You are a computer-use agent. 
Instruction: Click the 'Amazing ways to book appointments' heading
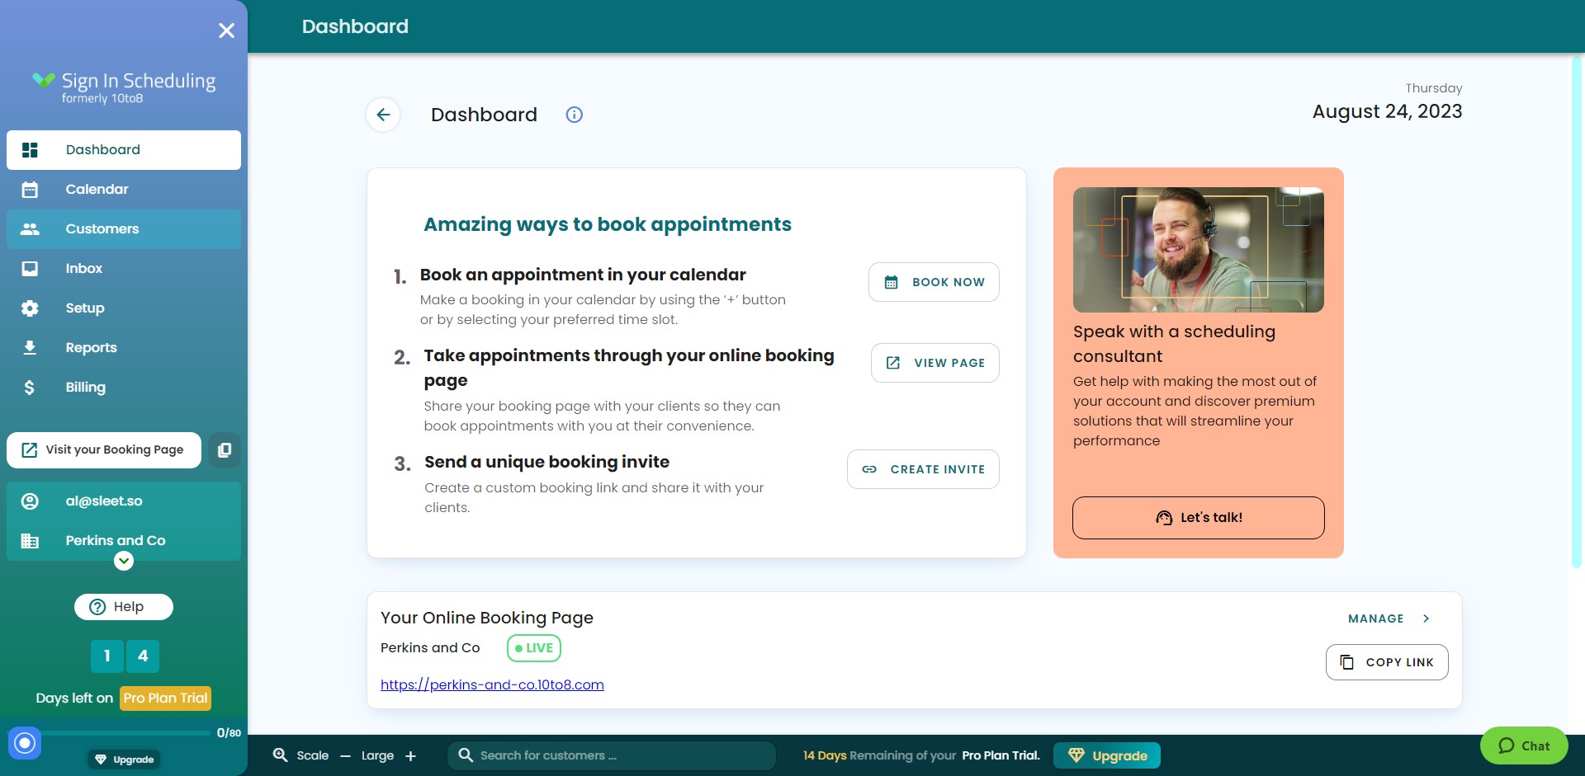click(608, 224)
